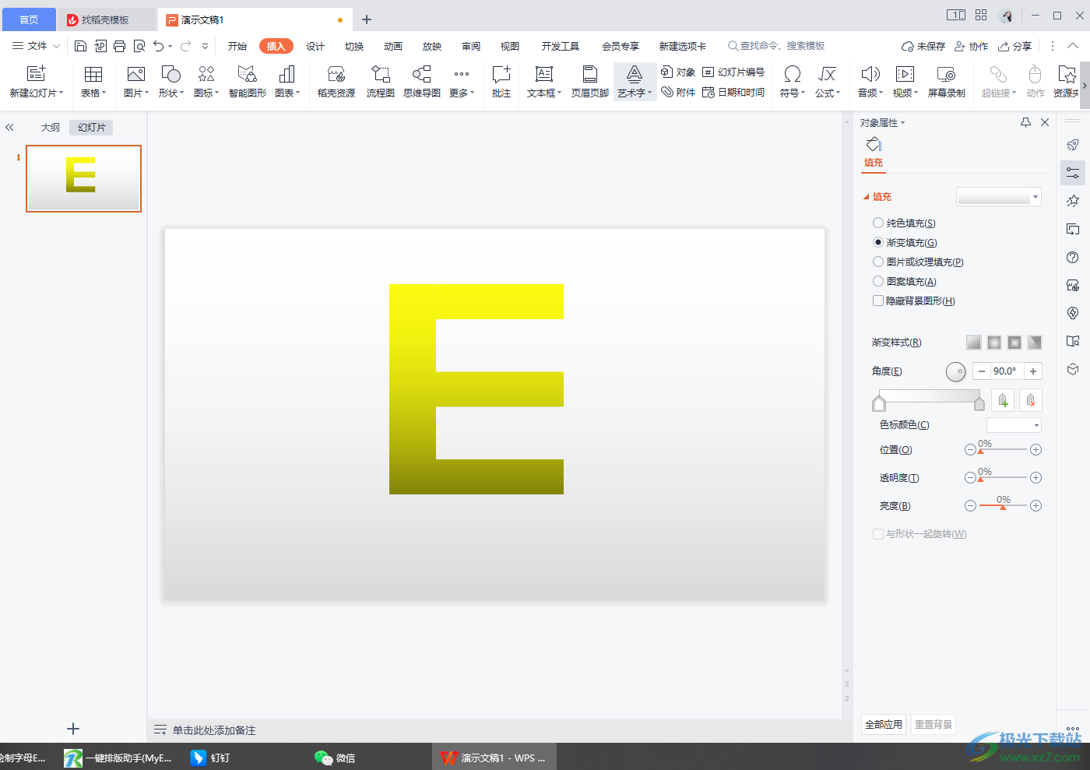Toggle Hide Background Graphics checkbox
The image size is (1090, 770).
point(878,301)
